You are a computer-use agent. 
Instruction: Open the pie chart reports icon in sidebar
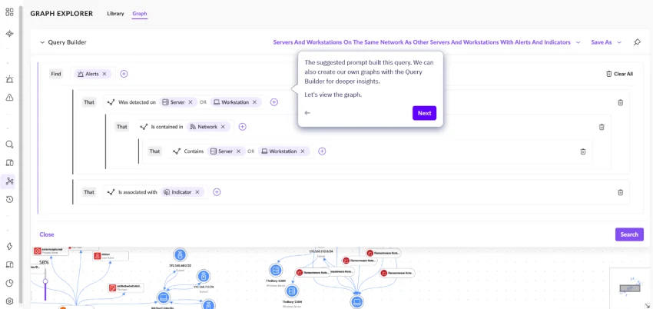(9, 283)
